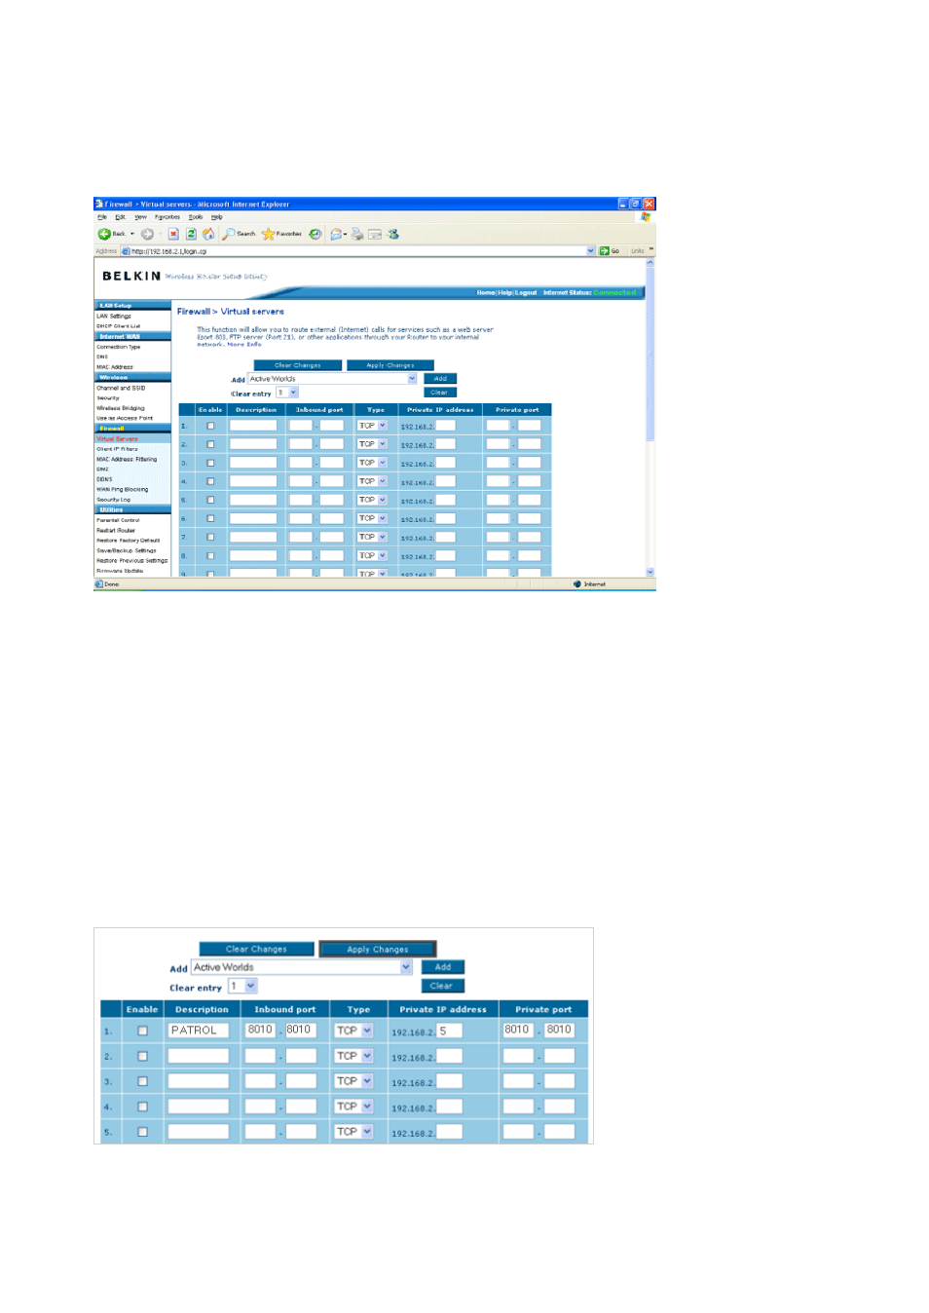The image size is (929, 1313).
Task: Click the Done page icon in status bar
Action: pyautogui.click(x=99, y=584)
